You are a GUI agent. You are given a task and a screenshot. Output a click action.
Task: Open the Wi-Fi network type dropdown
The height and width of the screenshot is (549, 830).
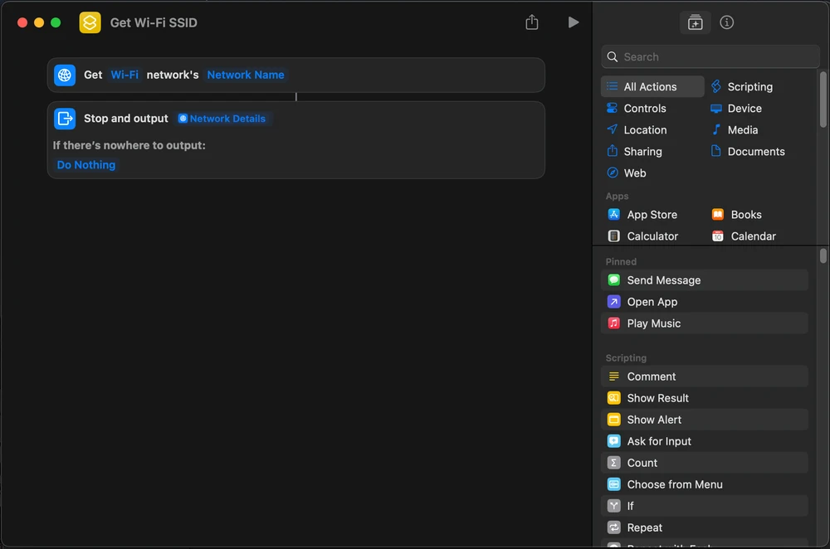(124, 75)
